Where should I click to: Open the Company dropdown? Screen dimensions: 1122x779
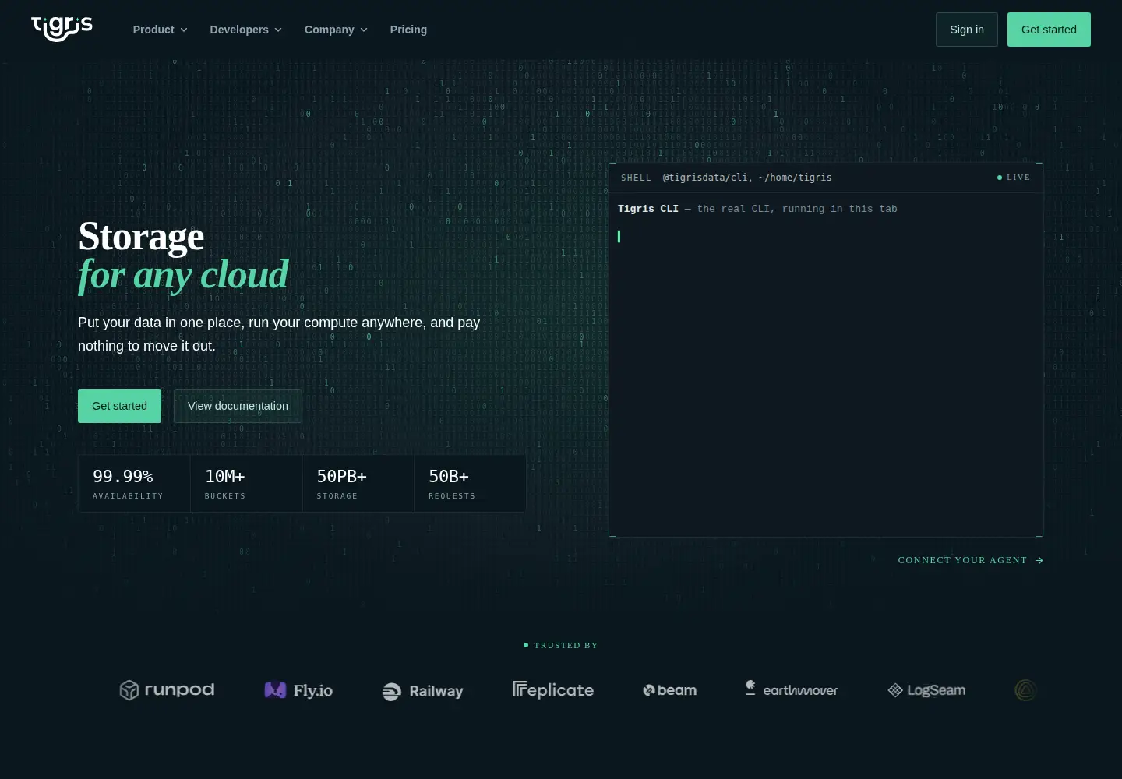(x=336, y=30)
